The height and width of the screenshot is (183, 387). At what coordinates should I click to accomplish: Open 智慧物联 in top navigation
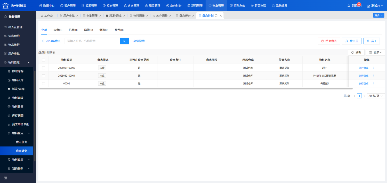(x=258, y=6)
